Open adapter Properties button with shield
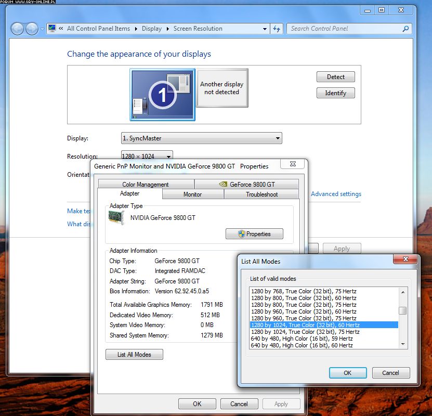The height and width of the screenshot is (416, 432). click(254, 234)
